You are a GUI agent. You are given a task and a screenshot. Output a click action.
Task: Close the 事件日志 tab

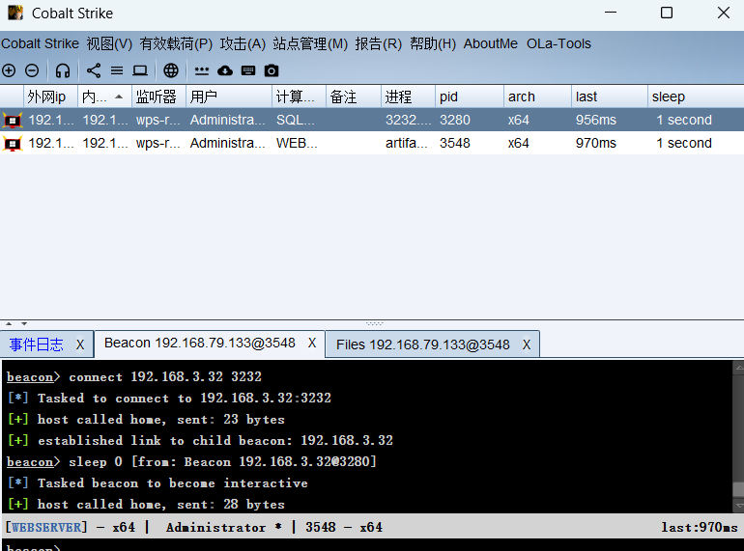(x=80, y=344)
